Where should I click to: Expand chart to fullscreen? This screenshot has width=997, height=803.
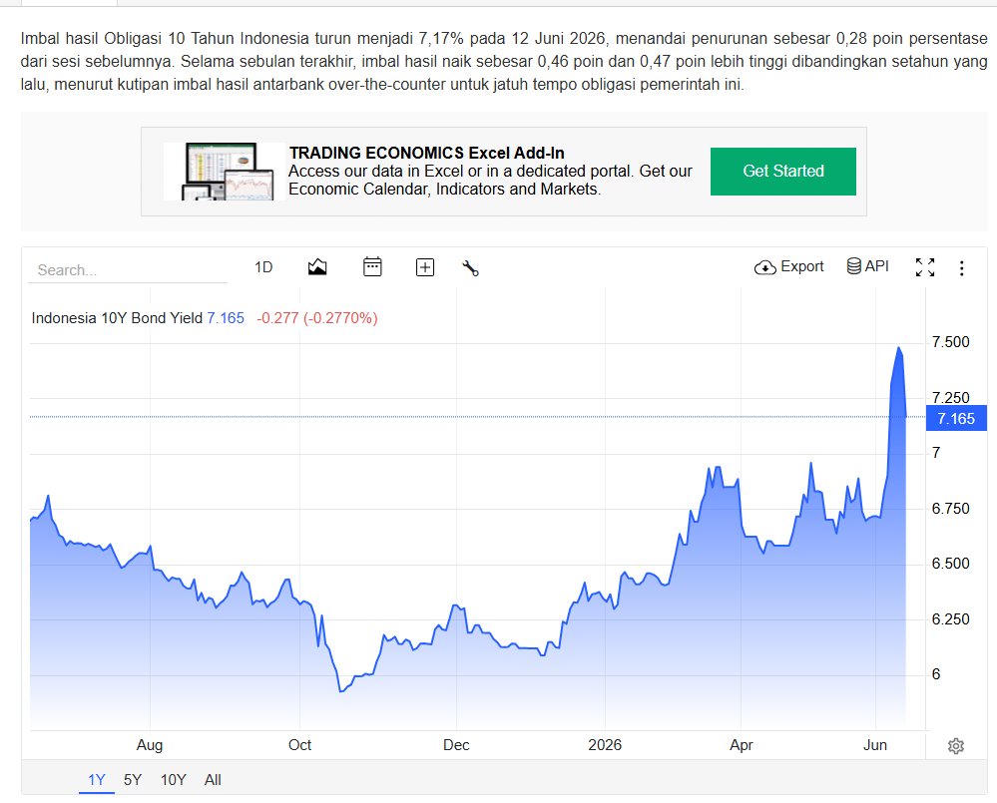(925, 267)
